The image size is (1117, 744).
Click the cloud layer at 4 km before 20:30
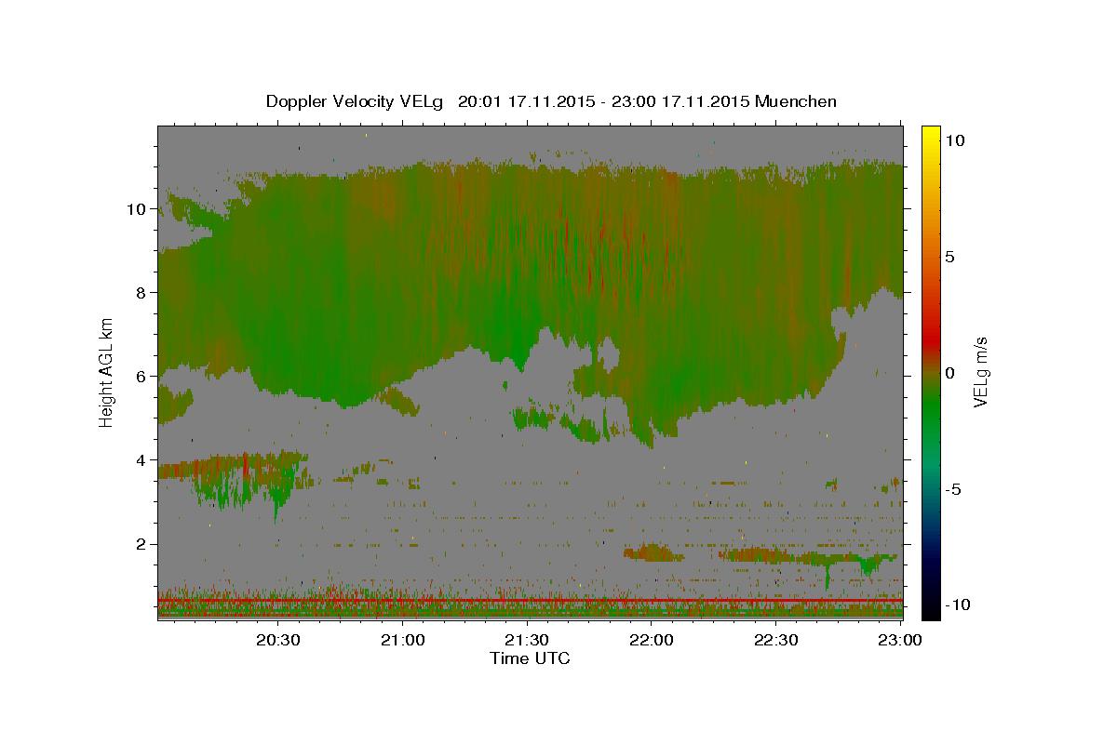[x=233, y=465]
